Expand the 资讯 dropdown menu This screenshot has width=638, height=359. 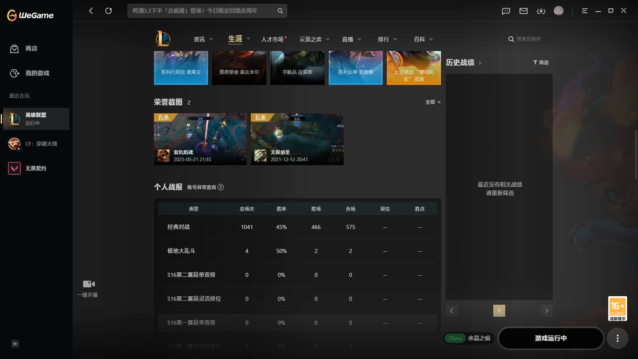211,39
